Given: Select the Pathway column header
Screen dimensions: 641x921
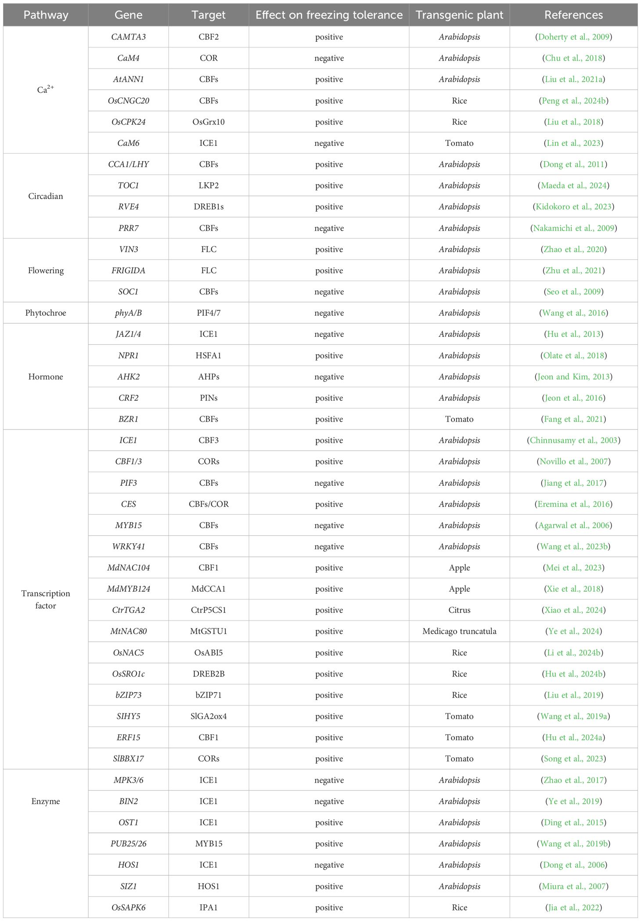Looking at the screenshot, I should (x=46, y=15).
